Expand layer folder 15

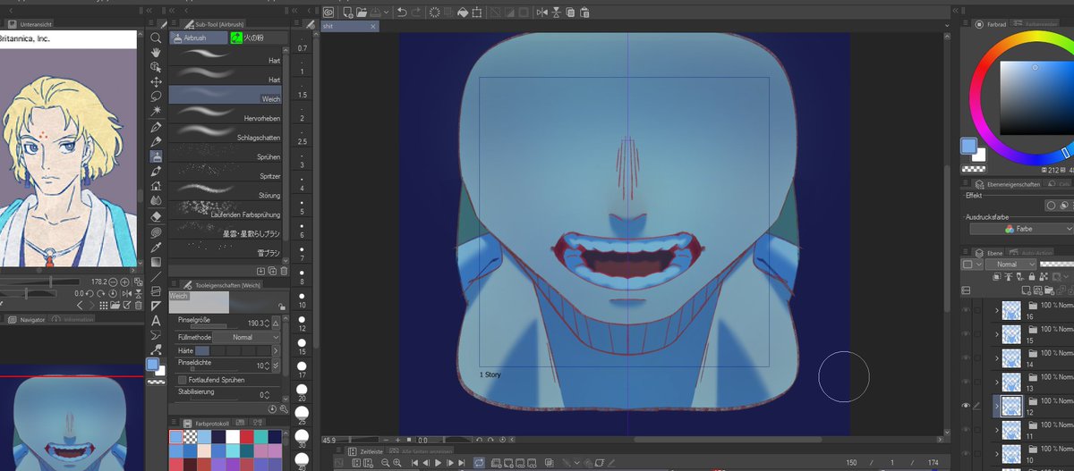coord(996,333)
